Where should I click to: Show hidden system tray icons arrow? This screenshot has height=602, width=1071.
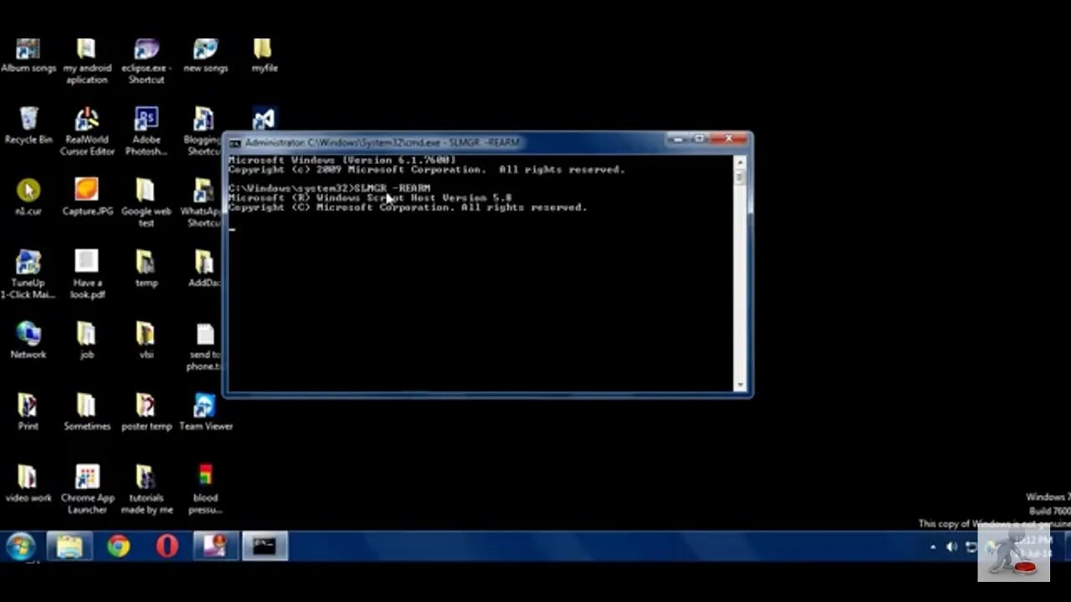933,548
